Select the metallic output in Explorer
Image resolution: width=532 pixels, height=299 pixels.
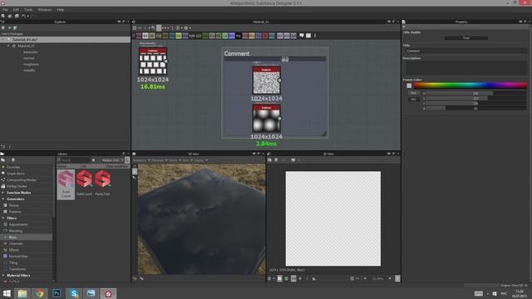[29, 71]
